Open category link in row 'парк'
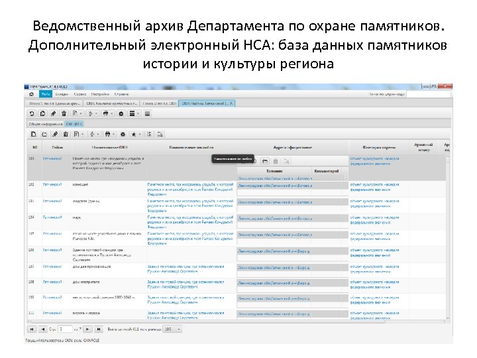Image resolution: width=477 pixels, height=358 pixels. [374, 220]
